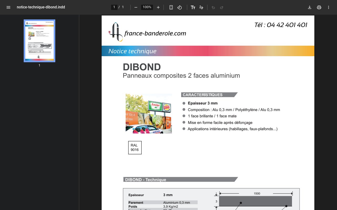The image size is (337, 210).
Task: Click the 1 face brillante / 1 face mate line
Action: (x=212, y=116)
